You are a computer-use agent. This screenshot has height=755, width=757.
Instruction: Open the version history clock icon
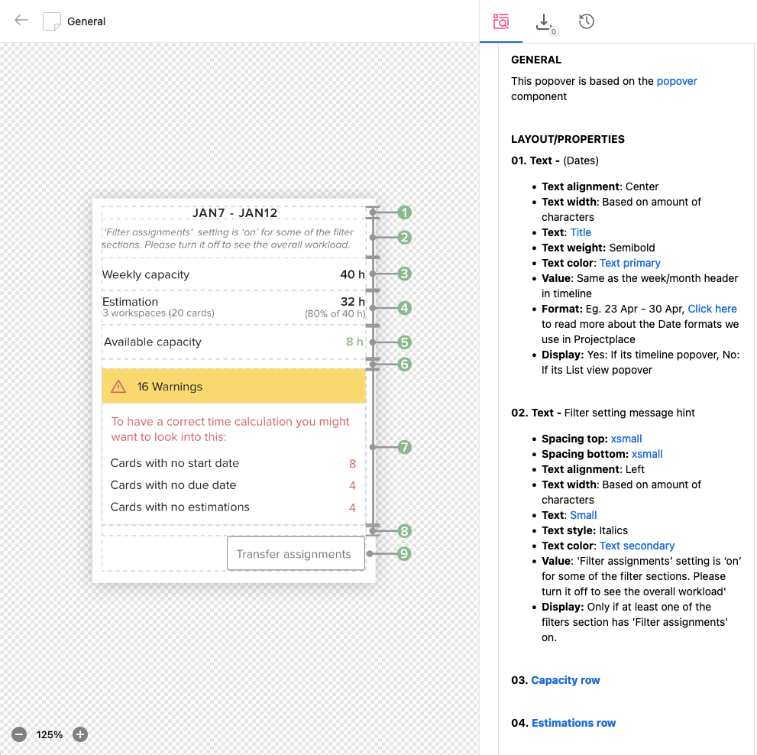[587, 21]
